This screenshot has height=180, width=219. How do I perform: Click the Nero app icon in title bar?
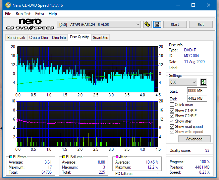[x=8, y=5]
